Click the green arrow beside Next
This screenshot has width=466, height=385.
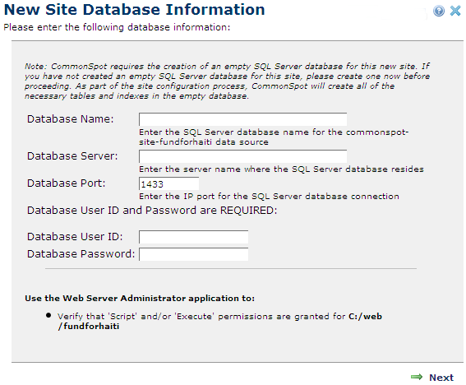(x=417, y=377)
